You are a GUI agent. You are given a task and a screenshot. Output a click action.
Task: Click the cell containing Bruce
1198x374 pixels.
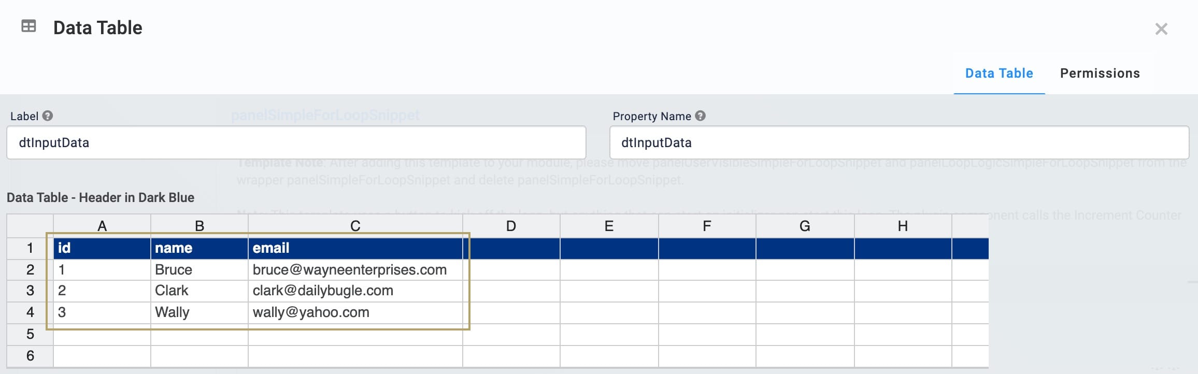[x=199, y=270]
